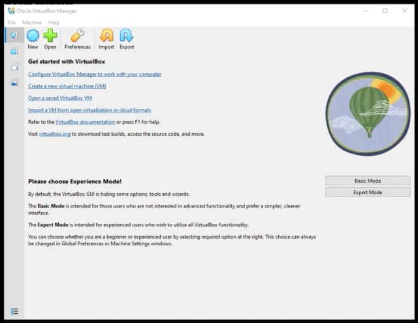Click the list icon at sidebar bottom
Viewport: 418px width, 323px height.
tap(14, 311)
